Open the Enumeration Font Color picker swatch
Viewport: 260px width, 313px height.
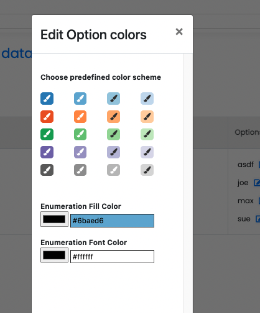coord(54,255)
